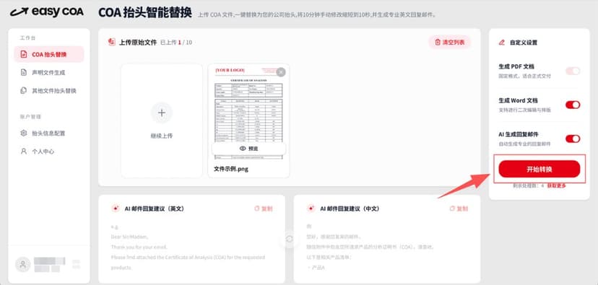Click 清空列表 button
The height and width of the screenshot is (285, 598).
pyautogui.click(x=450, y=43)
